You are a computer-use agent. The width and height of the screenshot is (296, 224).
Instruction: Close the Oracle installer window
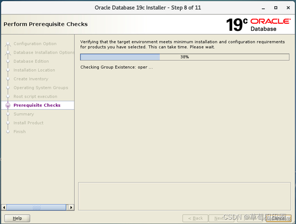pyautogui.click(x=288, y=8)
